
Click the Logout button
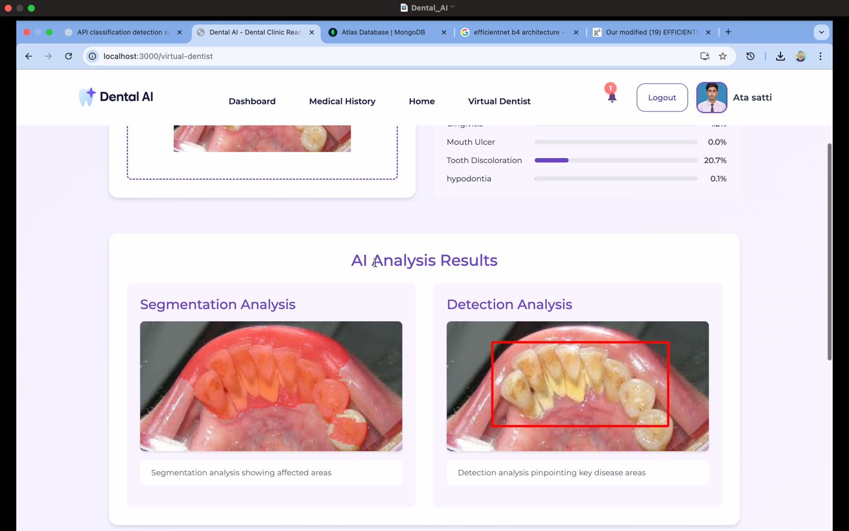662,98
